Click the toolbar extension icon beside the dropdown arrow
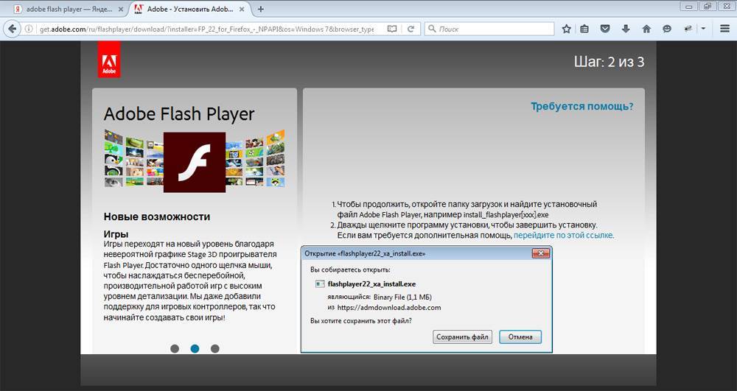The width and height of the screenshot is (737, 391). click(688, 29)
